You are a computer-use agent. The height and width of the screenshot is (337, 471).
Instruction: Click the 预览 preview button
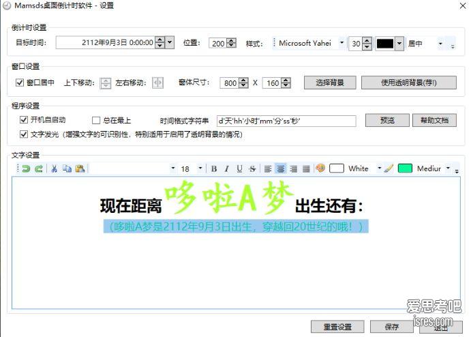click(x=387, y=120)
